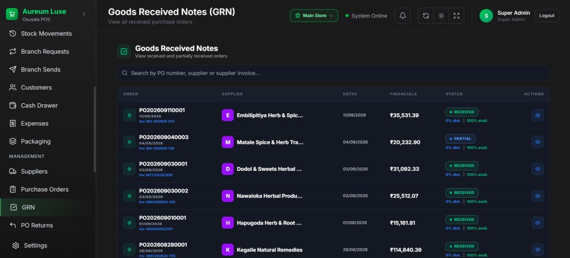The image size is (570, 258).
Task: Toggle light/dark theme sun icon
Action: pos(441,16)
